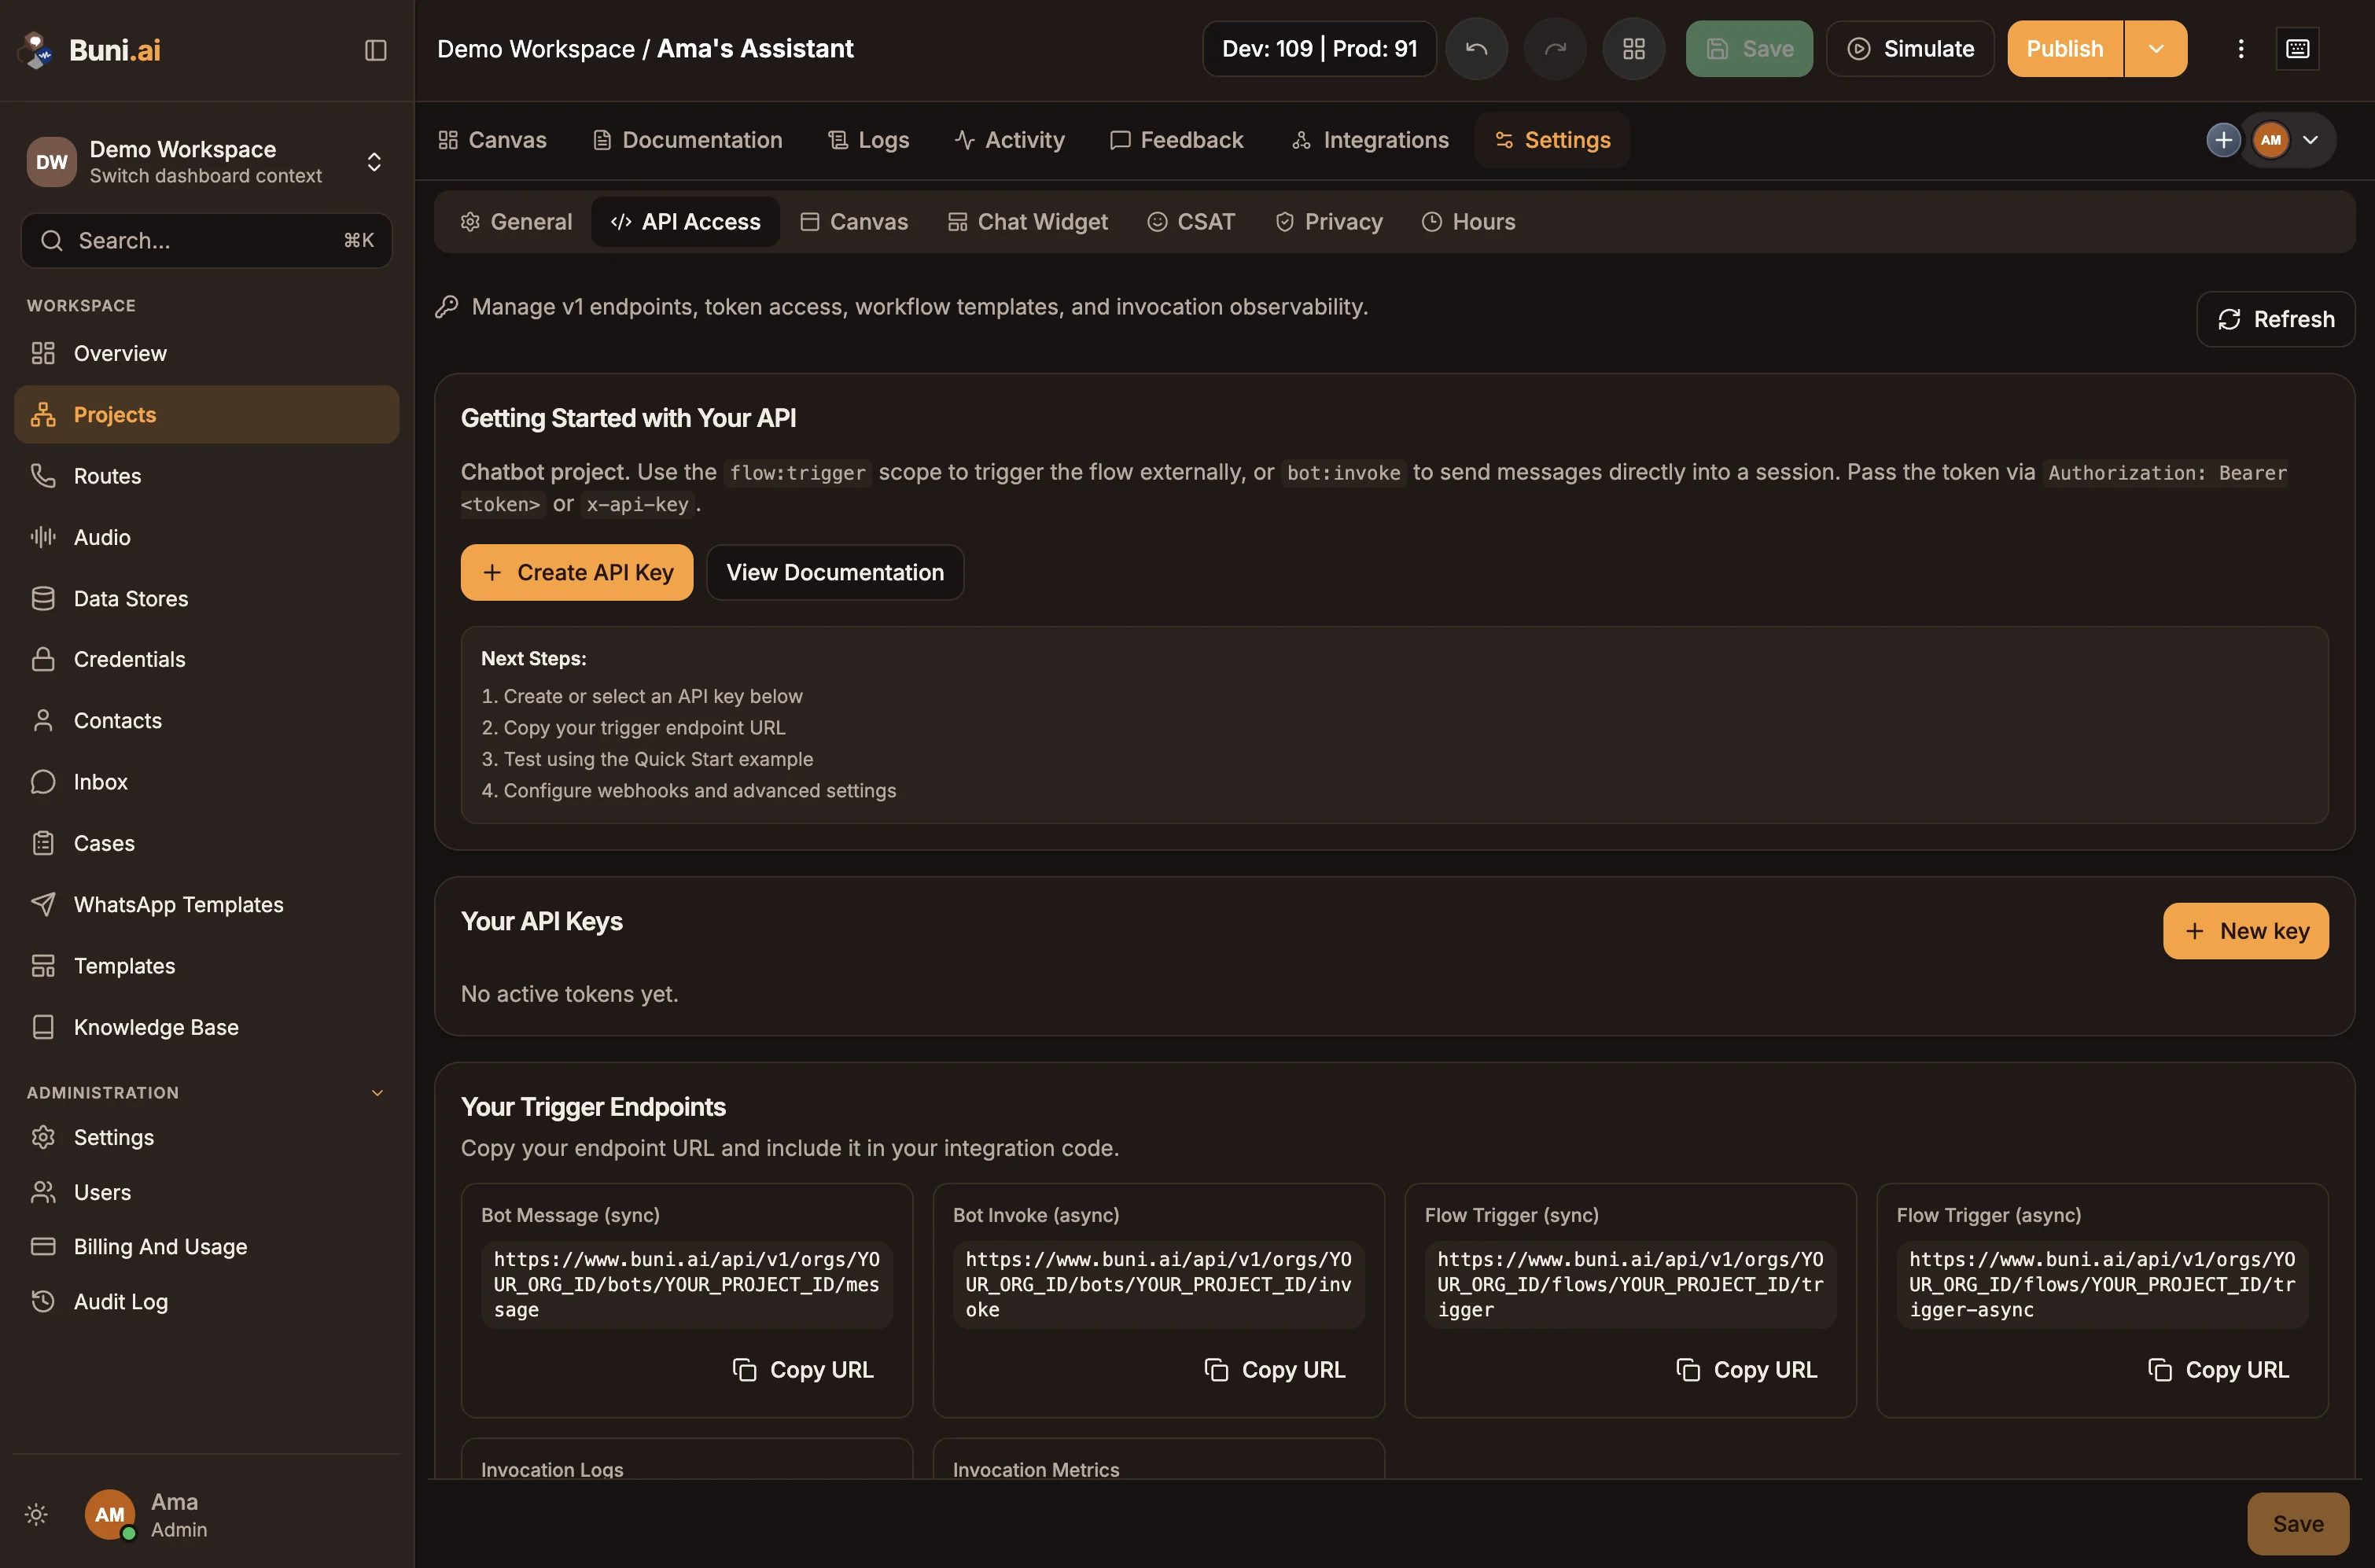Click the AM avatar in tab bar
The width and height of the screenshot is (2375, 1568).
tap(2270, 140)
